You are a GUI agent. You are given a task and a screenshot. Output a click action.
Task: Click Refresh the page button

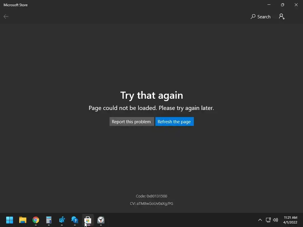175,121
